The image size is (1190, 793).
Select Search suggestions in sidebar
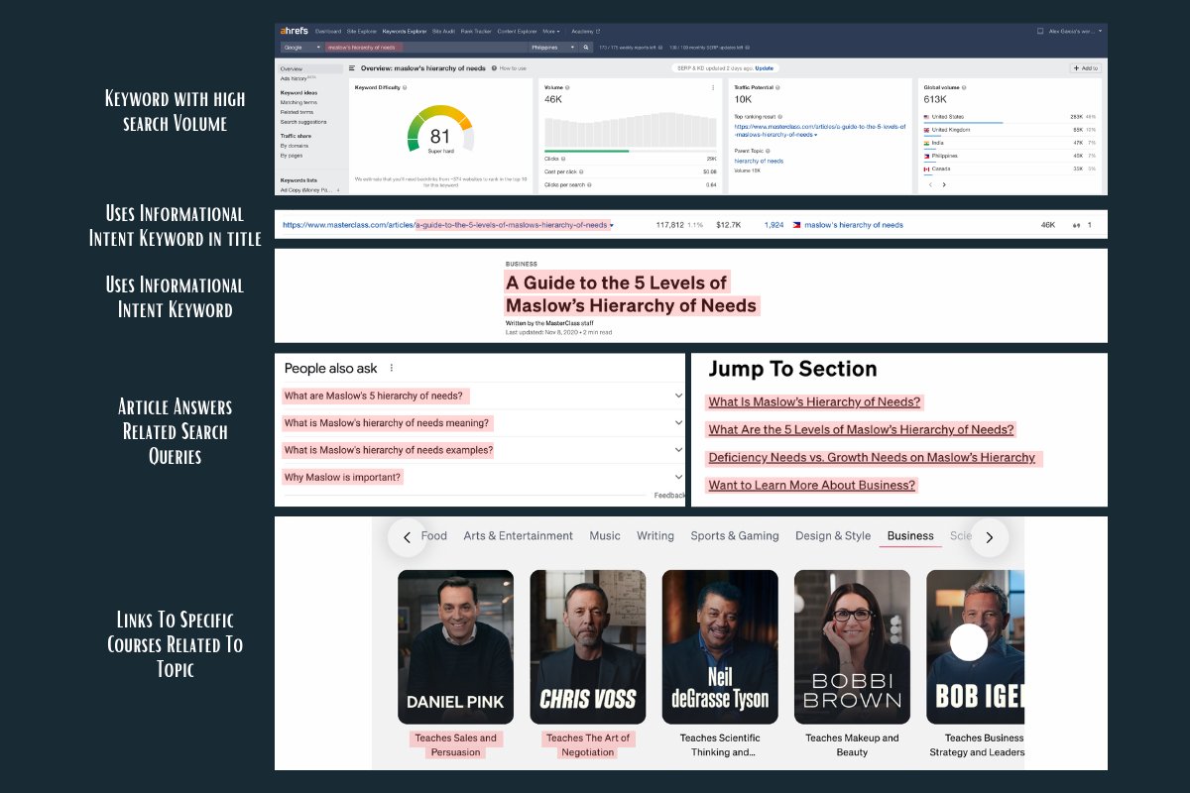303,122
